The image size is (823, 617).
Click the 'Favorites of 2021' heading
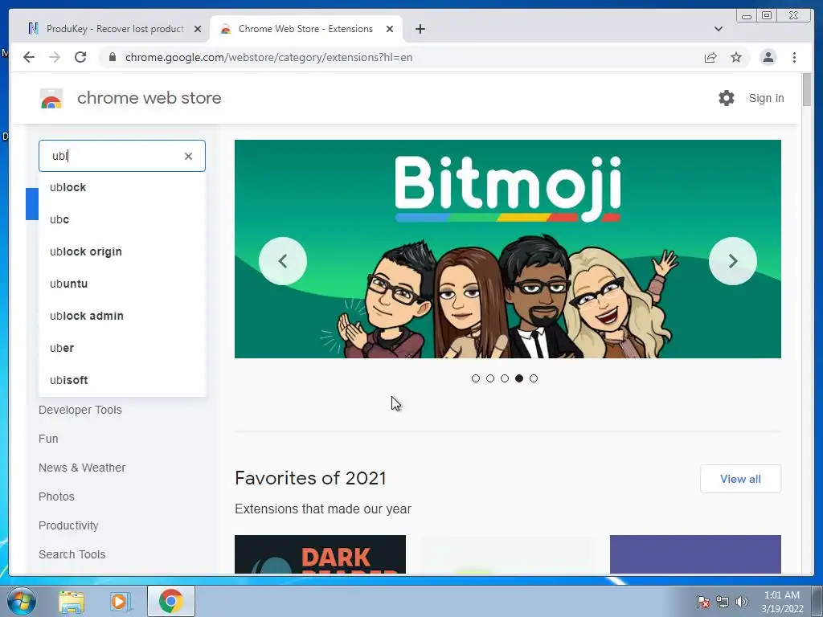[x=310, y=478]
